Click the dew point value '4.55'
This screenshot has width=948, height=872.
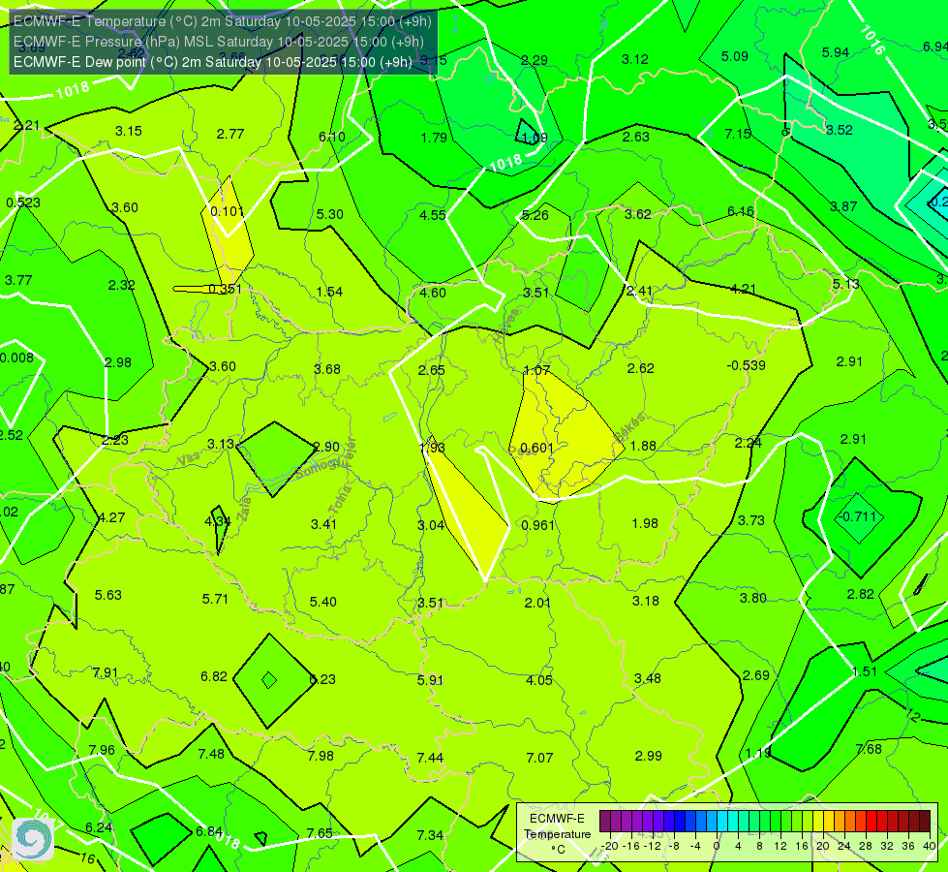pos(432,215)
